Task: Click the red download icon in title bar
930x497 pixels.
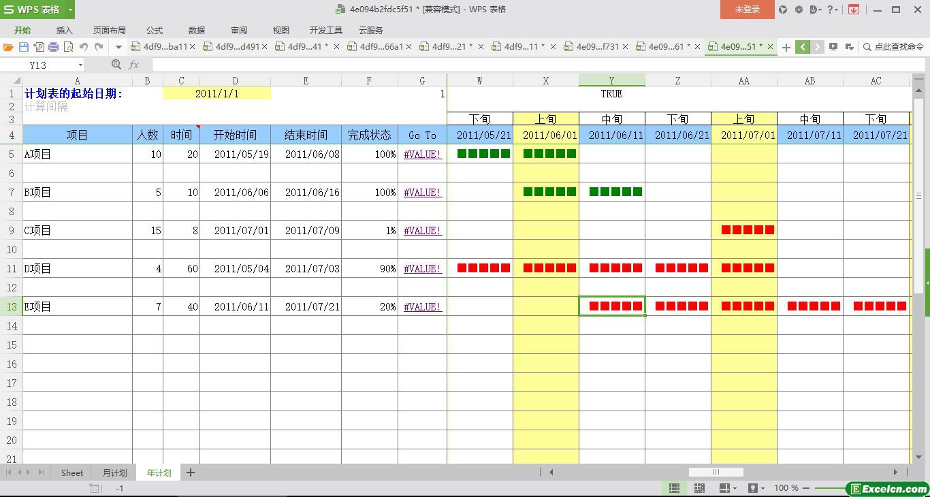Action: 853,10
